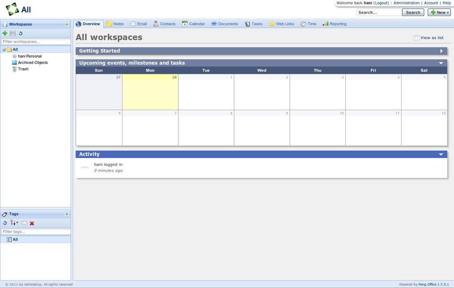The height and width of the screenshot is (288, 454).
Task: Focus the Filter tags field
Action: 35,232
